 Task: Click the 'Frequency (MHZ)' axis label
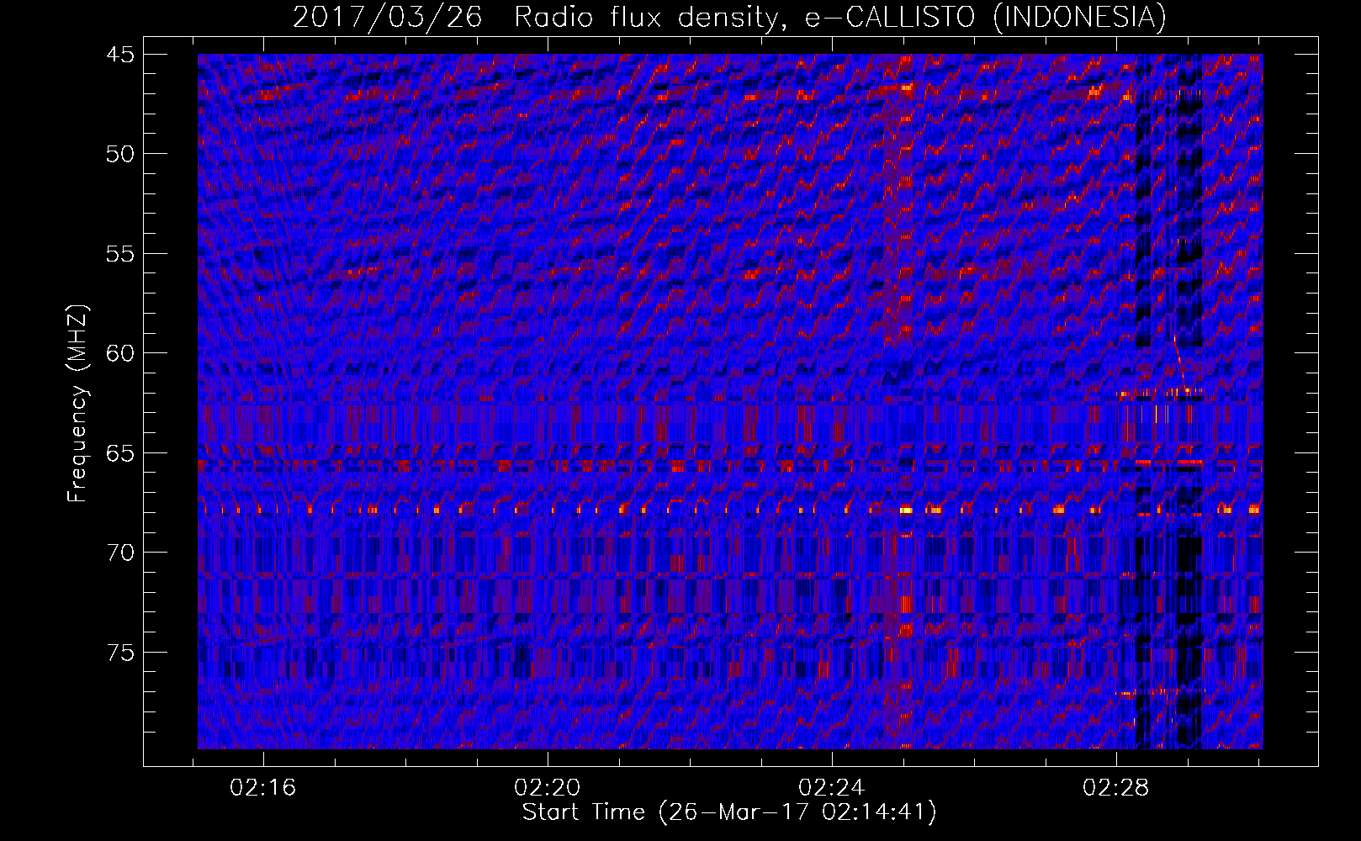click(x=77, y=404)
